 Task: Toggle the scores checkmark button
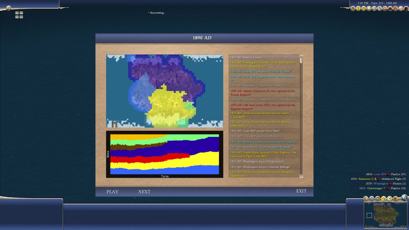[x=390, y=199]
